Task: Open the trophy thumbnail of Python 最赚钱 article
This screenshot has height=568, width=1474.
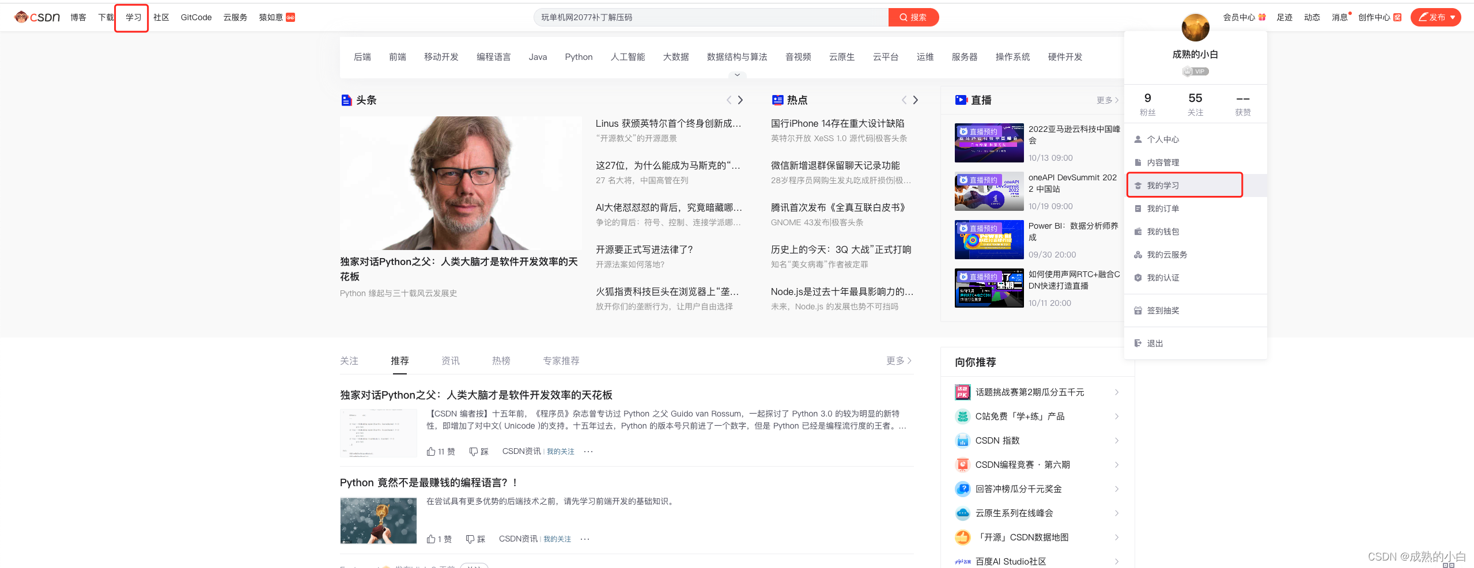Action: pyautogui.click(x=379, y=521)
